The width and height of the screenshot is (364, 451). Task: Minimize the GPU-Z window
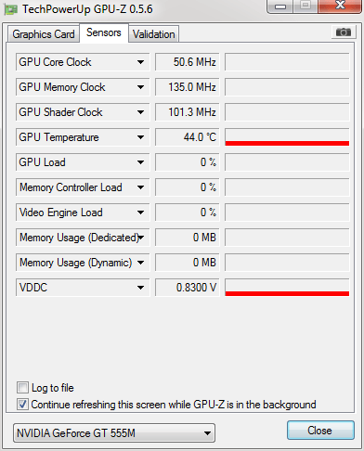[279, 6]
